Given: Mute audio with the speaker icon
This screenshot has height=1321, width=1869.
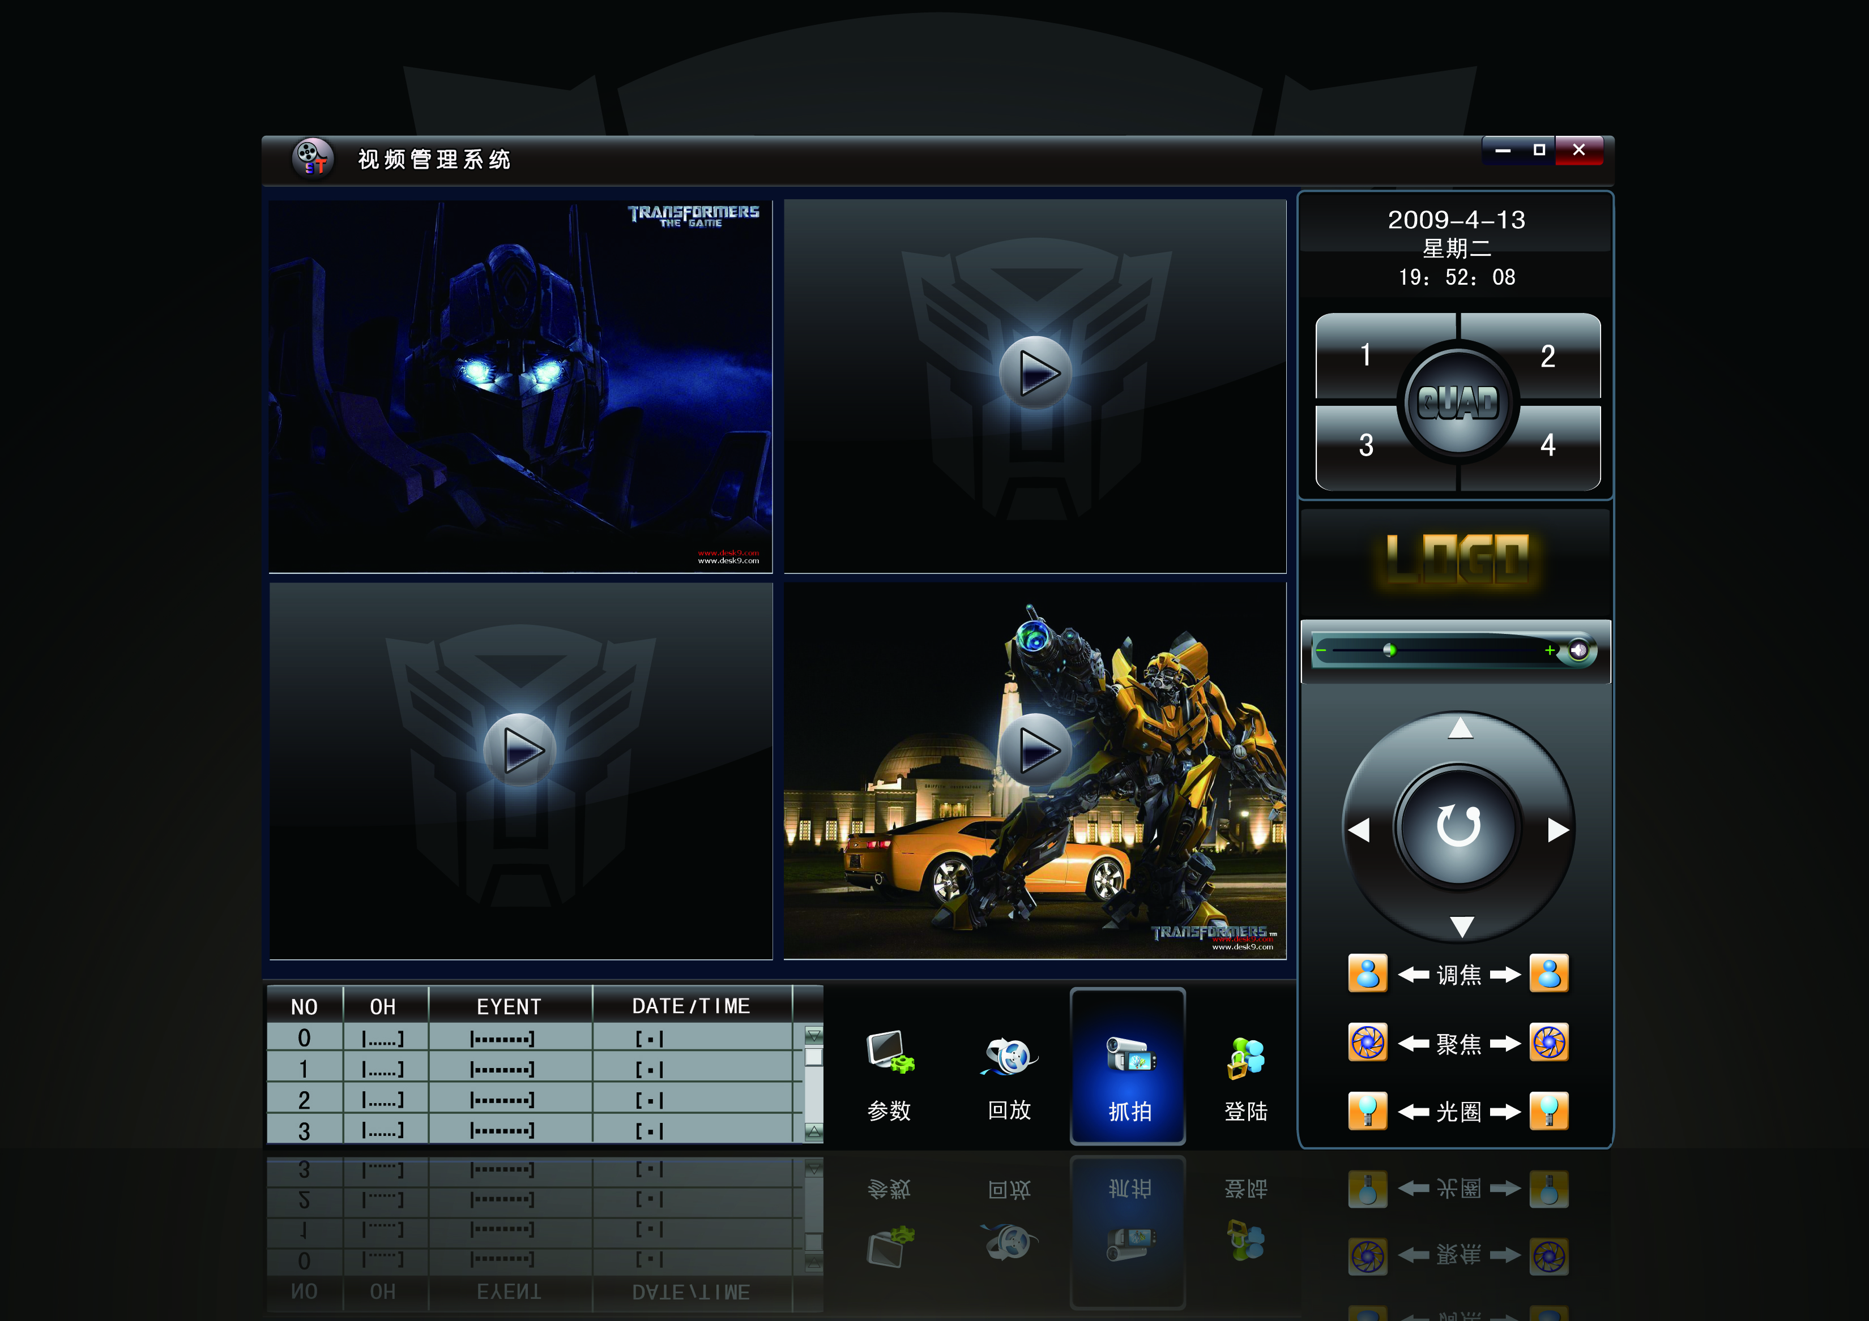Looking at the screenshot, I should point(1578,650).
